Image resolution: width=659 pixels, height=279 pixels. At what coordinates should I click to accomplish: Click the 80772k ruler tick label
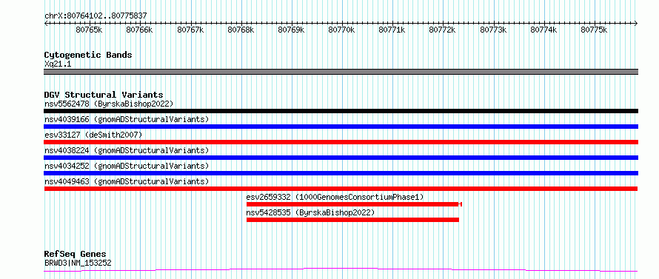442,30
